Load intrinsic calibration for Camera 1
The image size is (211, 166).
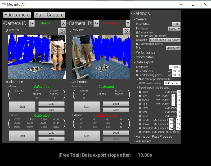(116, 104)
